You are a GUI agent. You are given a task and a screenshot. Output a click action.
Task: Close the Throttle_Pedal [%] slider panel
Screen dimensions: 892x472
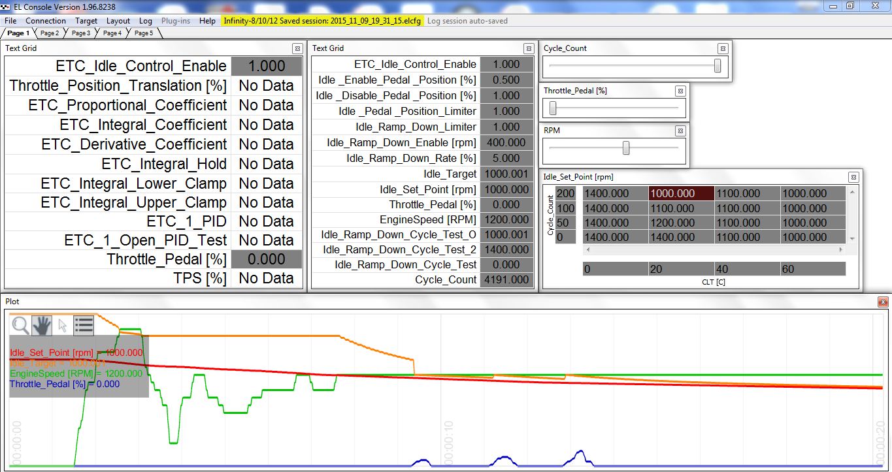pos(680,91)
